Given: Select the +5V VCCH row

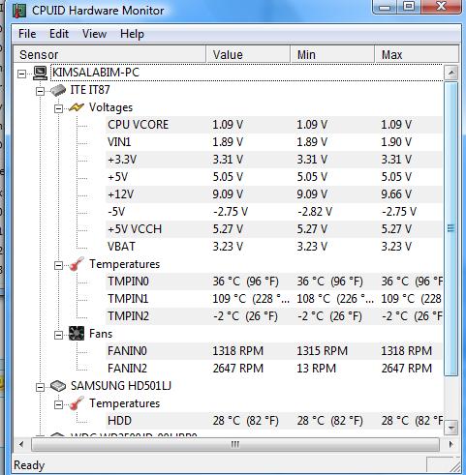Looking at the screenshot, I should [274, 229].
